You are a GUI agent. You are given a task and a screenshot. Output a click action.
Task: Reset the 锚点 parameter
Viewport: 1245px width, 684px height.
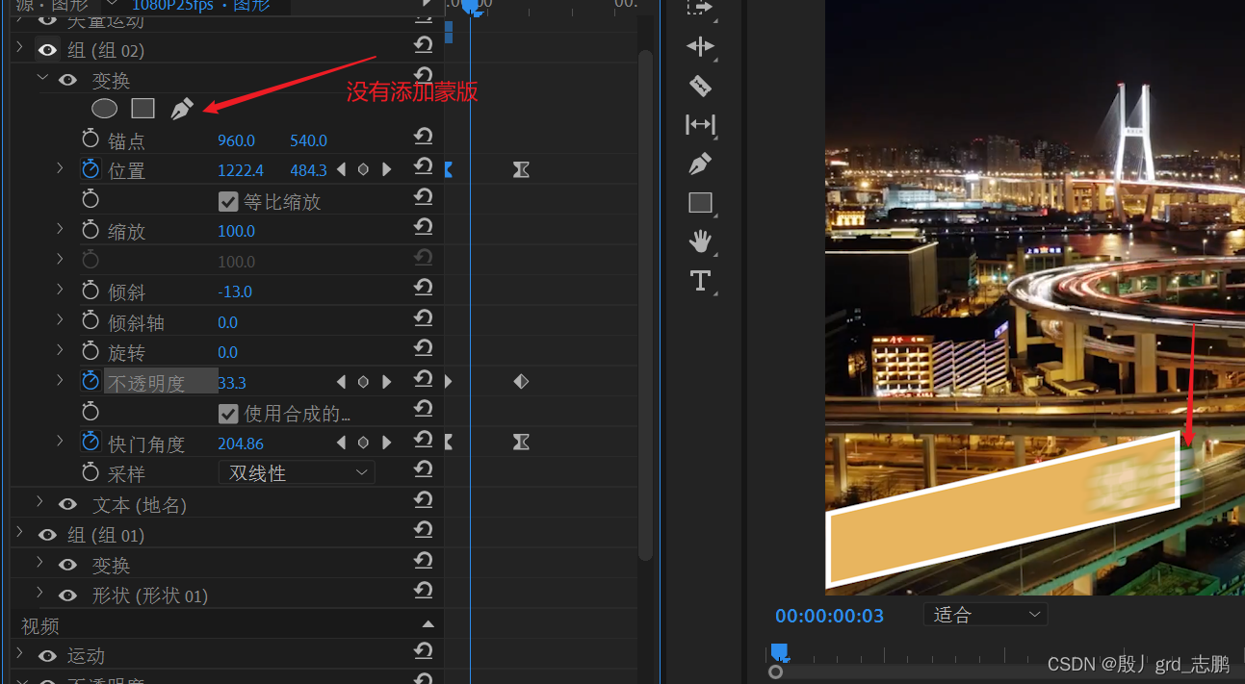pyautogui.click(x=423, y=137)
